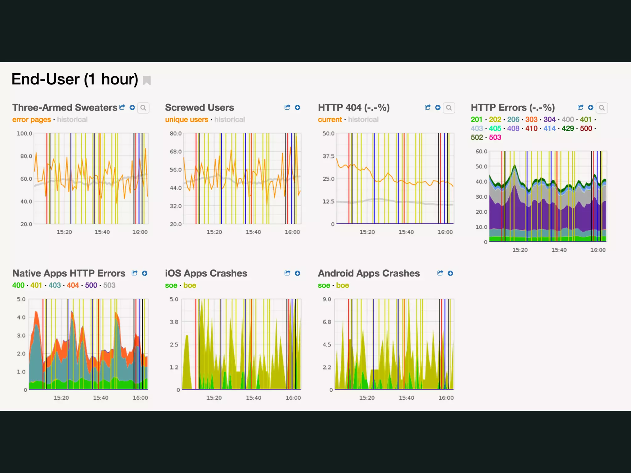The height and width of the screenshot is (473, 631).
Task: Click the 403 legend entry in HTTP Errors
Action: (x=477, y=128)
